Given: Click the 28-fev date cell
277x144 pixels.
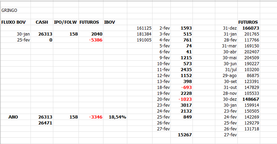Looking at the screenshot, I should click(x=226, y=40).
